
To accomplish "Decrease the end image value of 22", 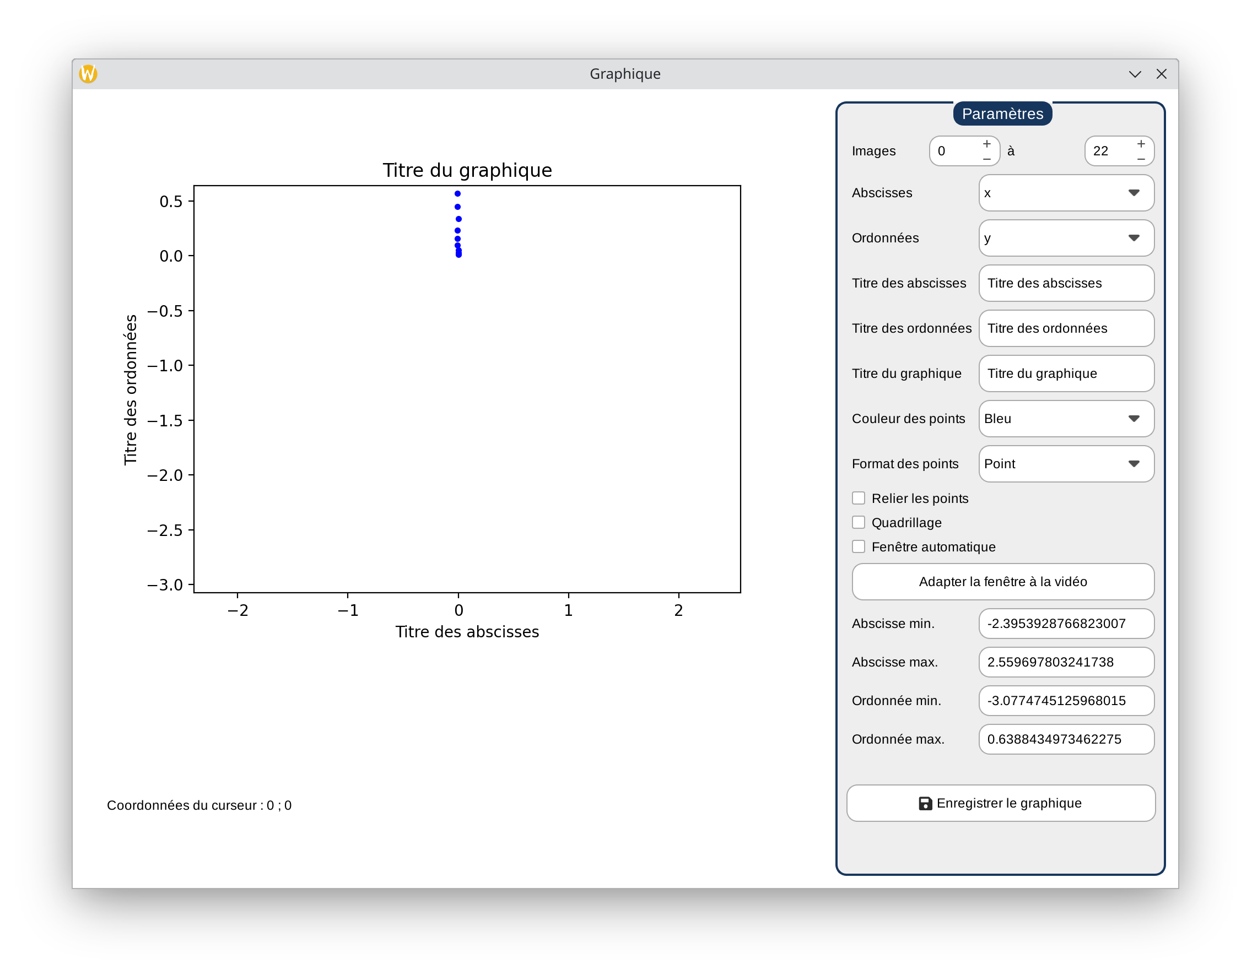I will point(1141,159).
